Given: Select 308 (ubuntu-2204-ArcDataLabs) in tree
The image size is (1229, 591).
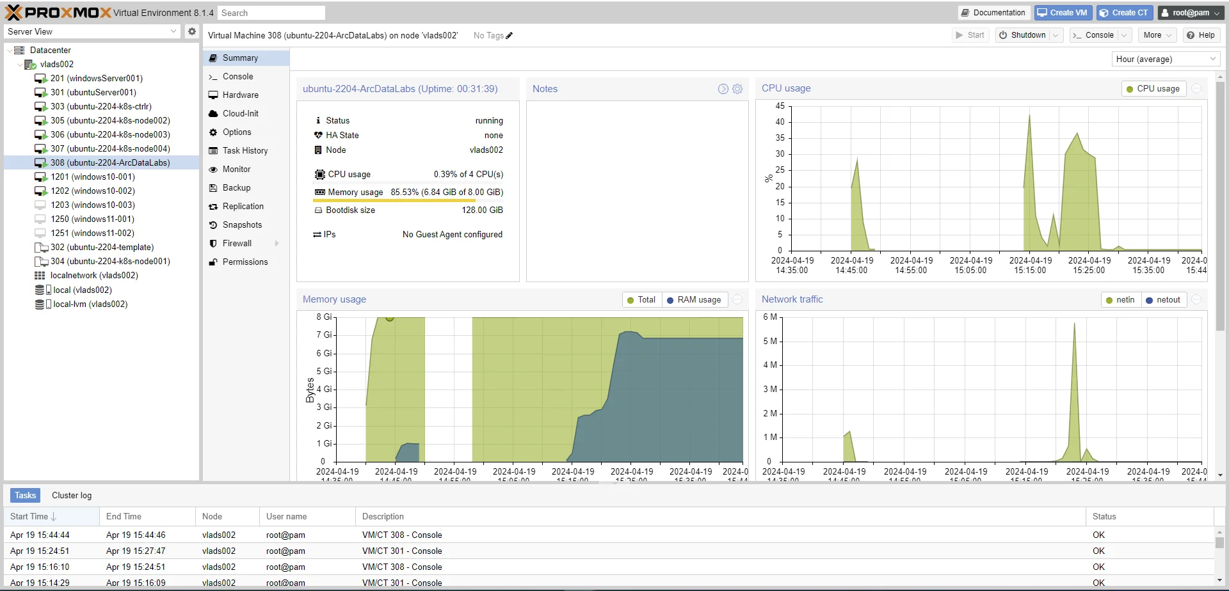Looking at the screenshot, I should pos(102,163).
